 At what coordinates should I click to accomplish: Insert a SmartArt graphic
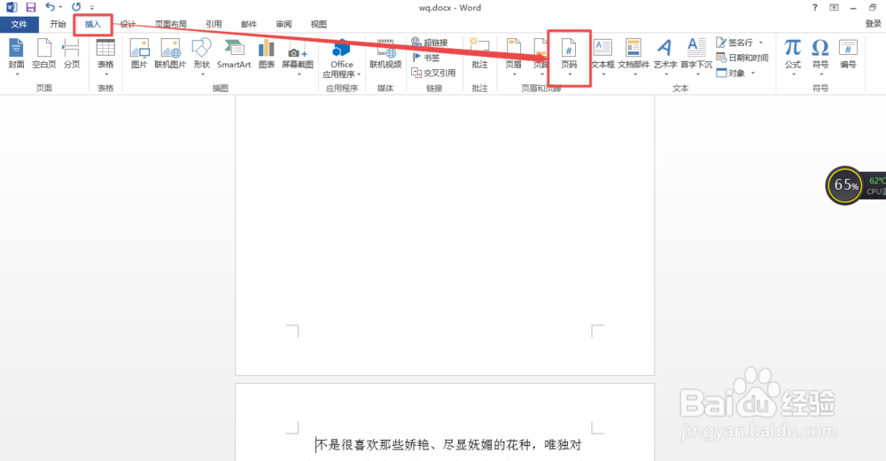tap(234, 55)
